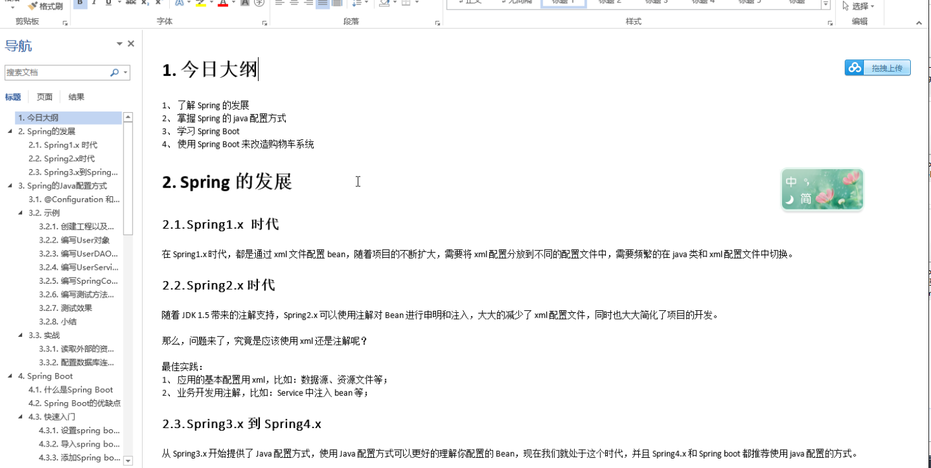Go to '3.2.7. 测试效果' in navigation

(65, 308)
